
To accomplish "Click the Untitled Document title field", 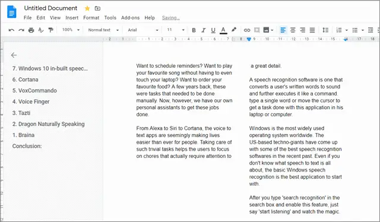I will click(50, 8).
